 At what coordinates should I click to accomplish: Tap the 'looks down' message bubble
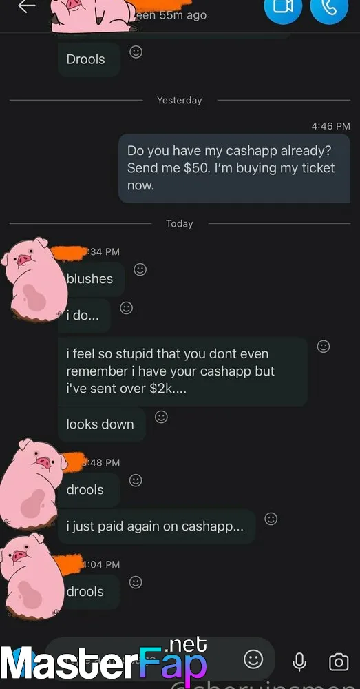pos(101,424)
